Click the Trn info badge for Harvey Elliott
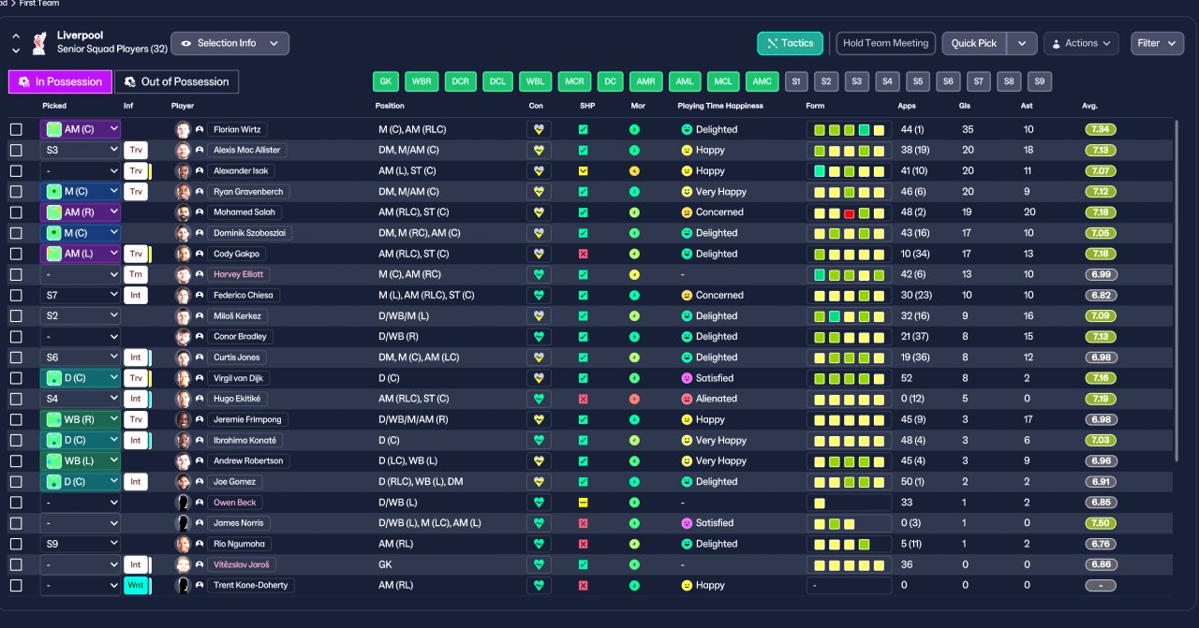This screenshot has height=628, width=1199. click(136, 275)
